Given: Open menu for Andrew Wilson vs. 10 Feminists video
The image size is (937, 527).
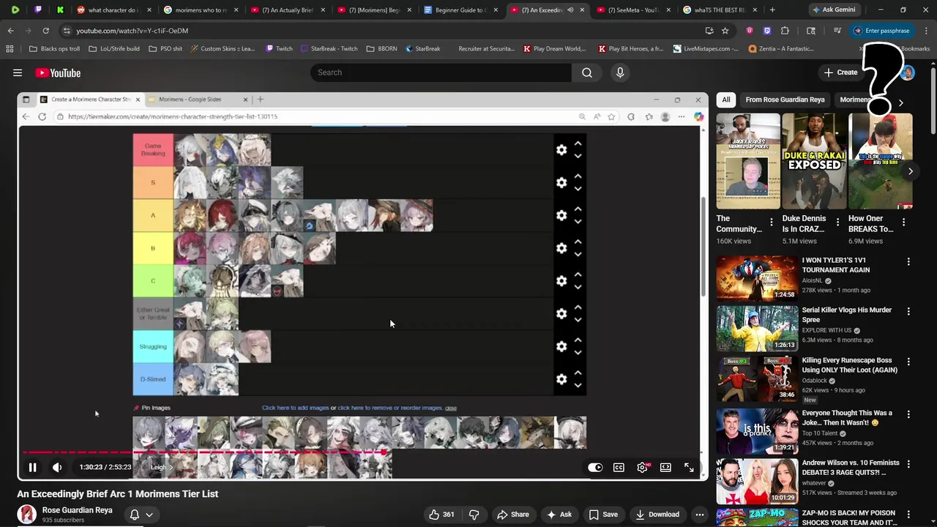Looking at the screenshot, I should click(x=908, y=464).
